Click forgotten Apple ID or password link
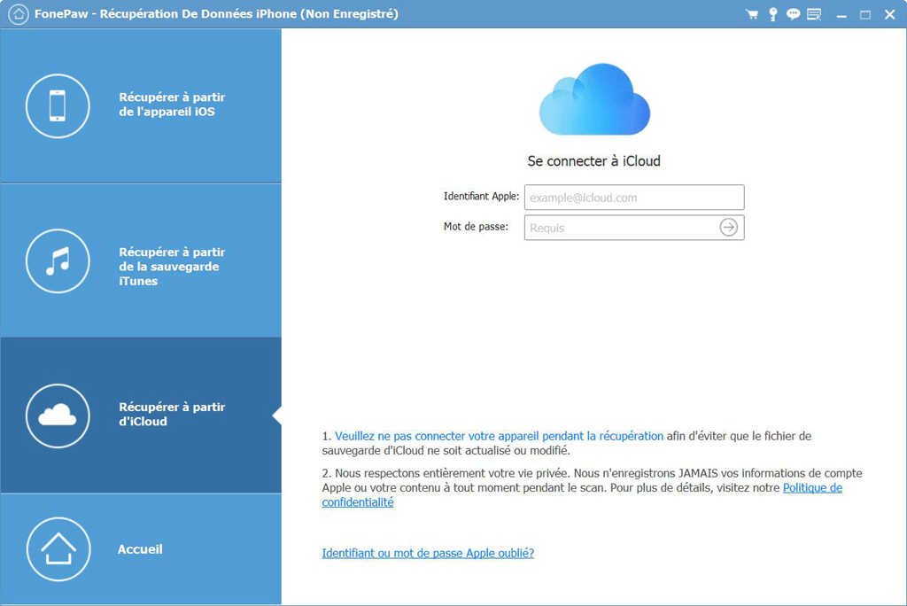This screenshot has width=907, height=606. click(x=428, y=553)
